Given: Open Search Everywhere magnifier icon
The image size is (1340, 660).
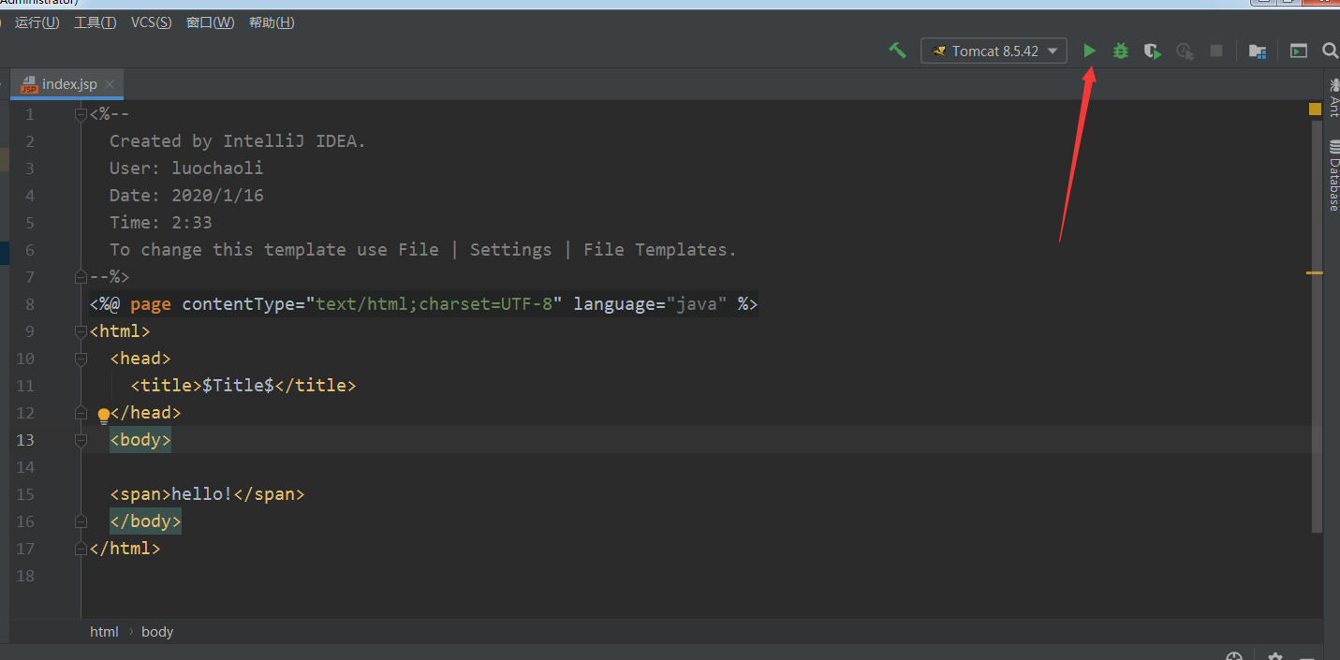Looking at the screenshot, I should 1330,51.
